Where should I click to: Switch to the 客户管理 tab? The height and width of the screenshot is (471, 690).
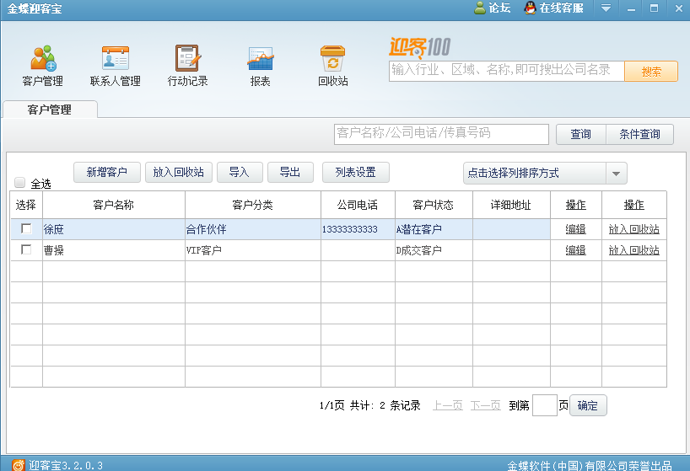(50, 110)
